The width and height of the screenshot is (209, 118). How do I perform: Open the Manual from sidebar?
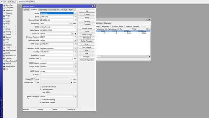[x=8, y=64]
